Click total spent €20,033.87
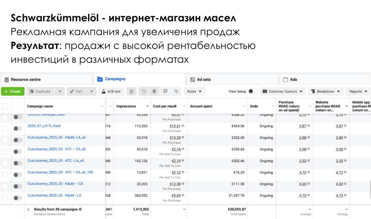This screenshot has width=371, height=219. pos(236,209)
